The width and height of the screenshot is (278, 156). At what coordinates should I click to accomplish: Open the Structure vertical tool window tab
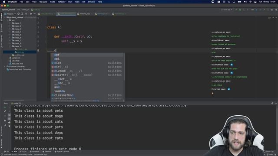[1, 131]
